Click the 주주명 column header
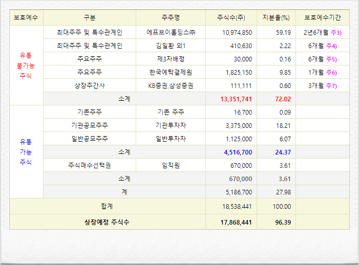Image resolution: width=359 pixels, height=265 pixels. [171, 17]
